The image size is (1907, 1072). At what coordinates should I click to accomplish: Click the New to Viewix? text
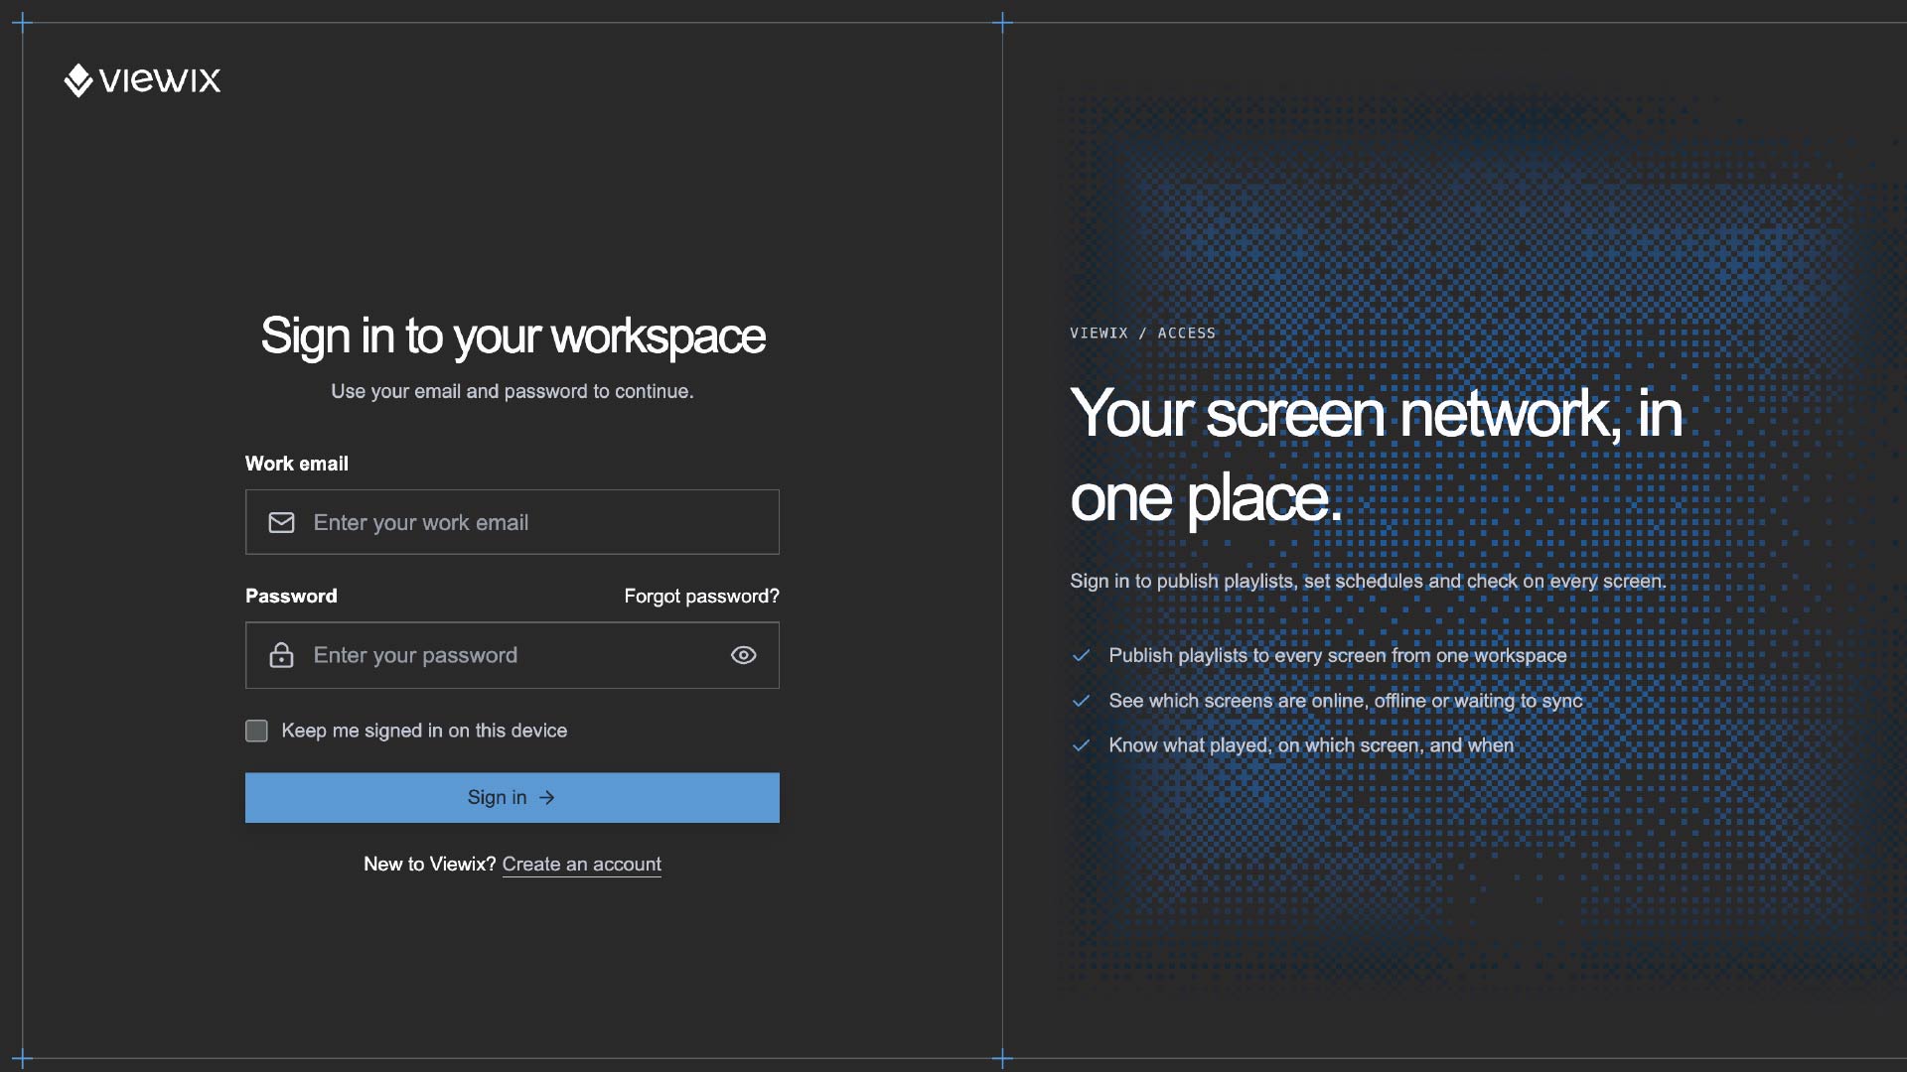(429, 864)
